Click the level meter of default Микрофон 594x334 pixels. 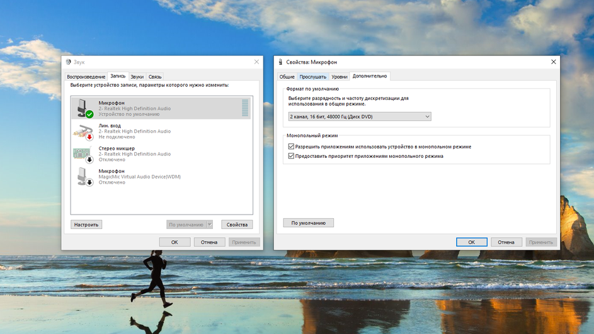(x=245, y=108)
